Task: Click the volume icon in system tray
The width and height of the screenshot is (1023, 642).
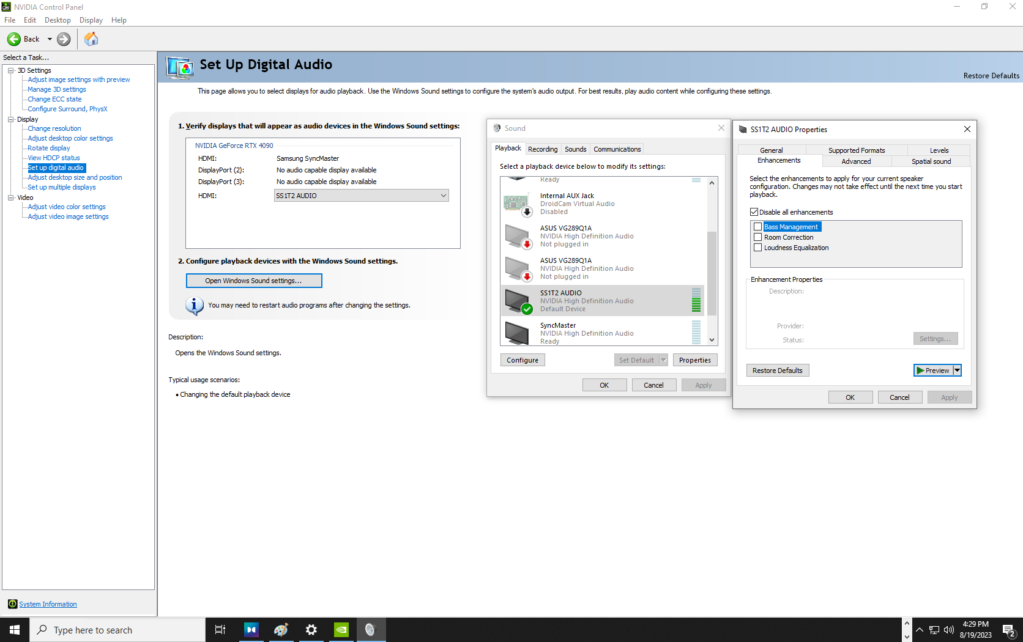Action: pyautogui.click(x=949, y=630)
